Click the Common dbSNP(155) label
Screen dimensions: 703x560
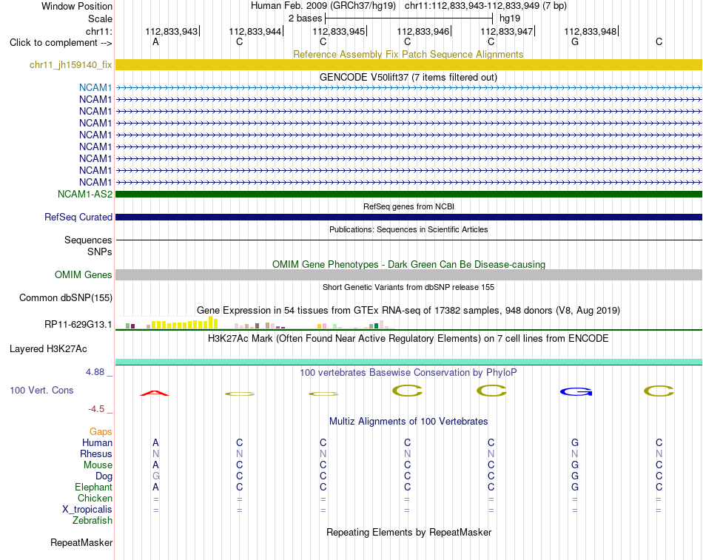click(x=65, y=297)
